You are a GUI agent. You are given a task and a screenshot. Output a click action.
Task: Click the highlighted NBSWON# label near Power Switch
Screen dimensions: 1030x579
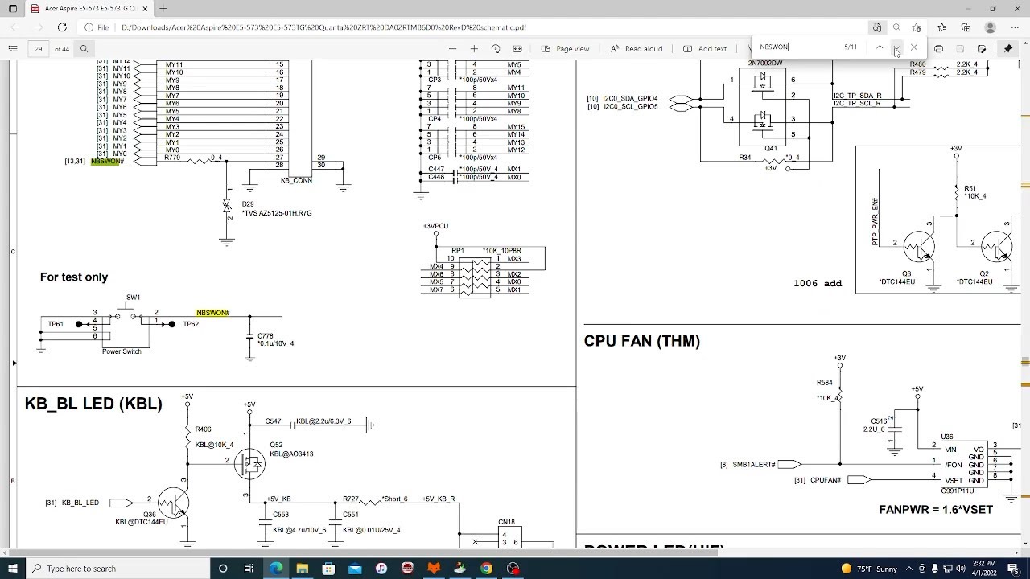tap(213, 313)
